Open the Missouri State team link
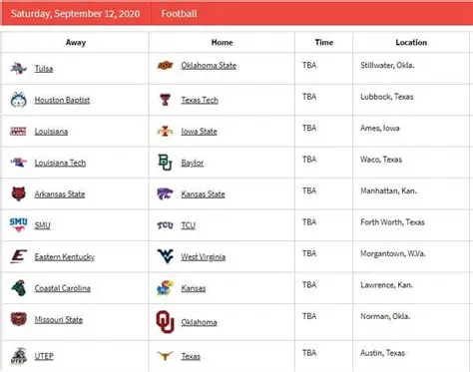Viewport: 473px width, 372px height. (59, 320)
